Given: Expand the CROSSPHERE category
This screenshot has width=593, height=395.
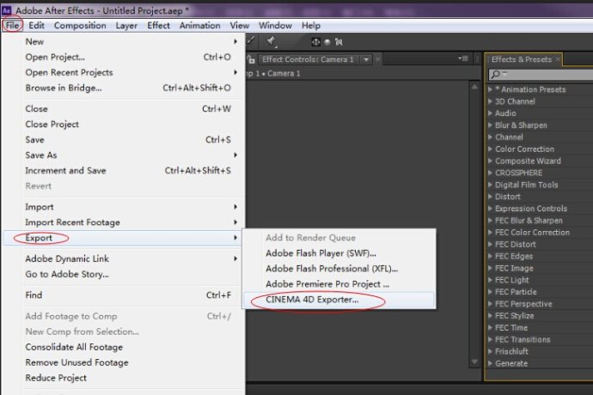Looking at the screenshot, I should pyautogui.click(x=490, y=173).
